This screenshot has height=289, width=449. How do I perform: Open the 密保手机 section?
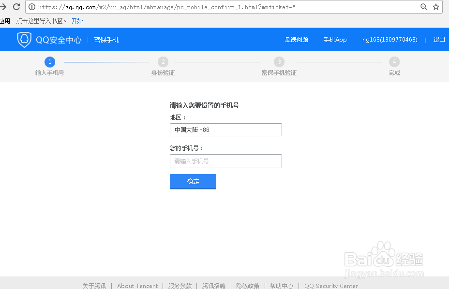tap(106, 40)
